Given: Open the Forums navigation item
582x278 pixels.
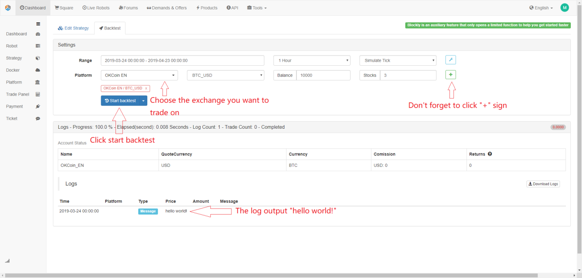Looking at the screenshot, I should [x=128, y=8].
